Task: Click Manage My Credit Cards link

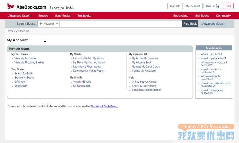Action: point(145,67)
